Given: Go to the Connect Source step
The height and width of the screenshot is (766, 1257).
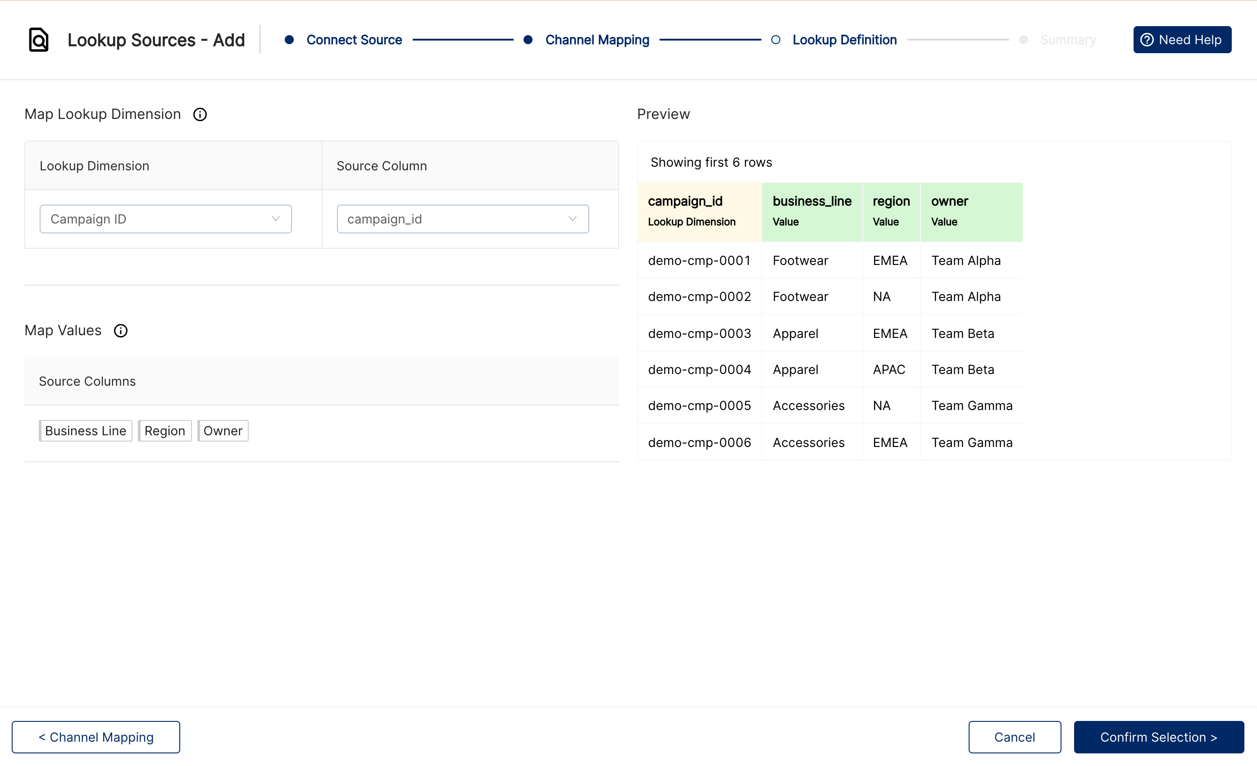Looking at the screenshot, I should coord(354,40).
